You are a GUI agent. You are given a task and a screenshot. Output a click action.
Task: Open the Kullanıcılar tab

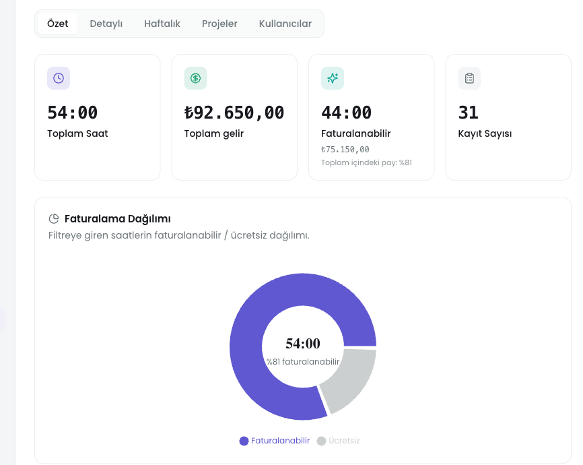coord(285,24)
